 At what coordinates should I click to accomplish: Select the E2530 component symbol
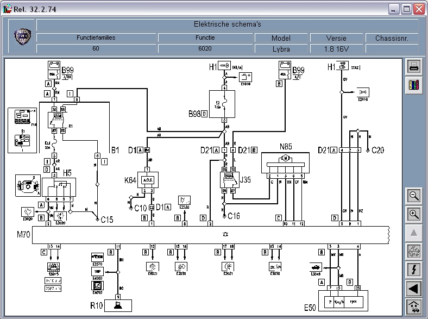click(184, 201)
